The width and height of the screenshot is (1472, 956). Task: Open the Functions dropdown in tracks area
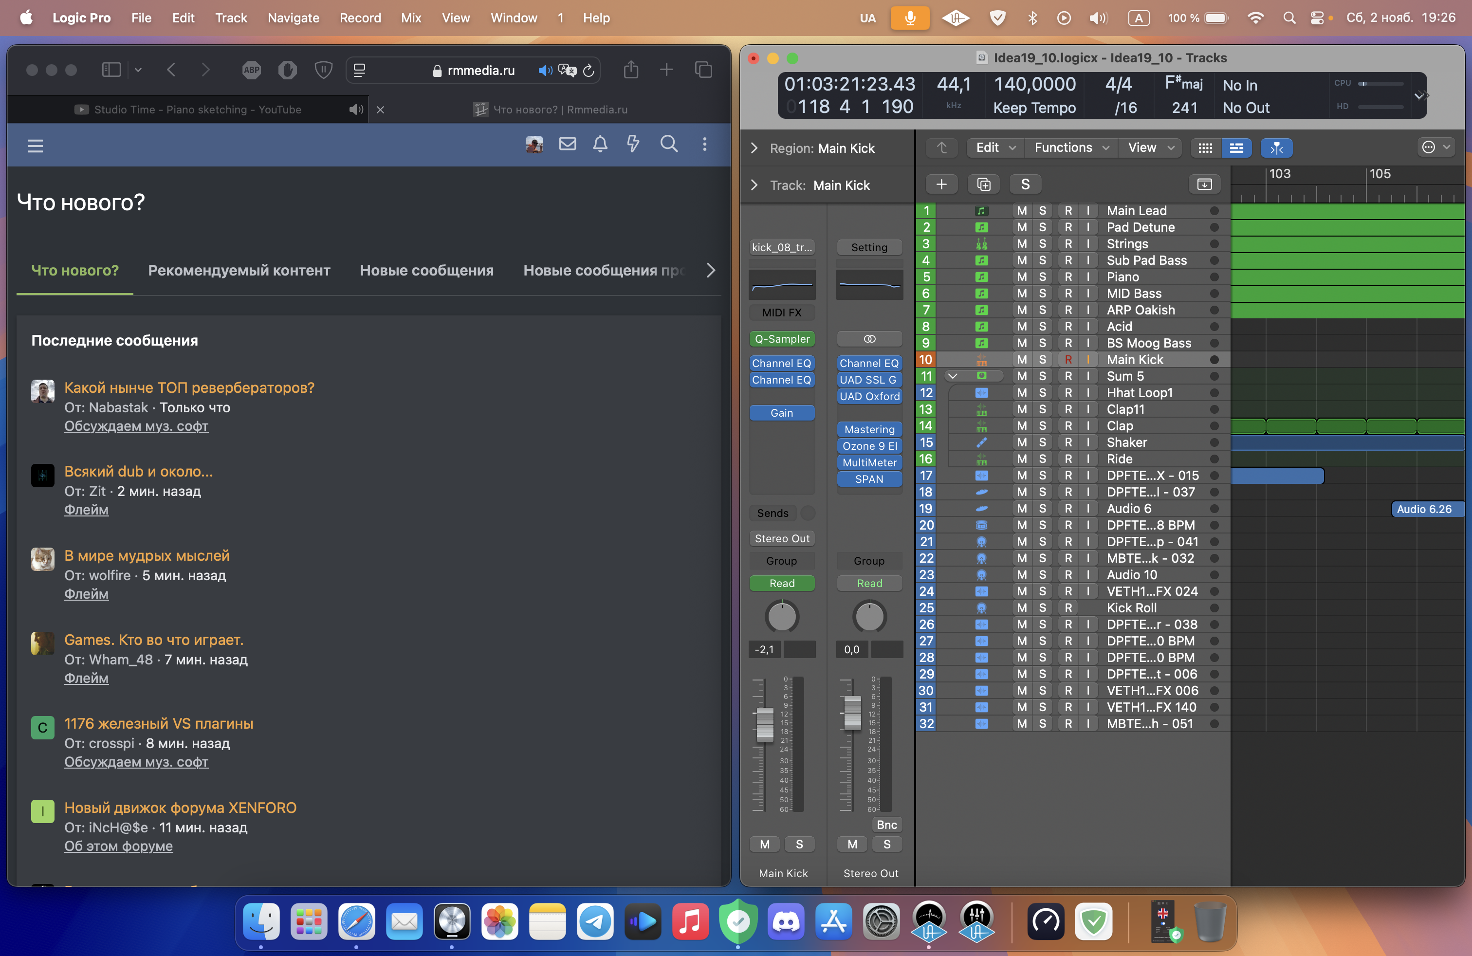click(x=1071, y=148)
